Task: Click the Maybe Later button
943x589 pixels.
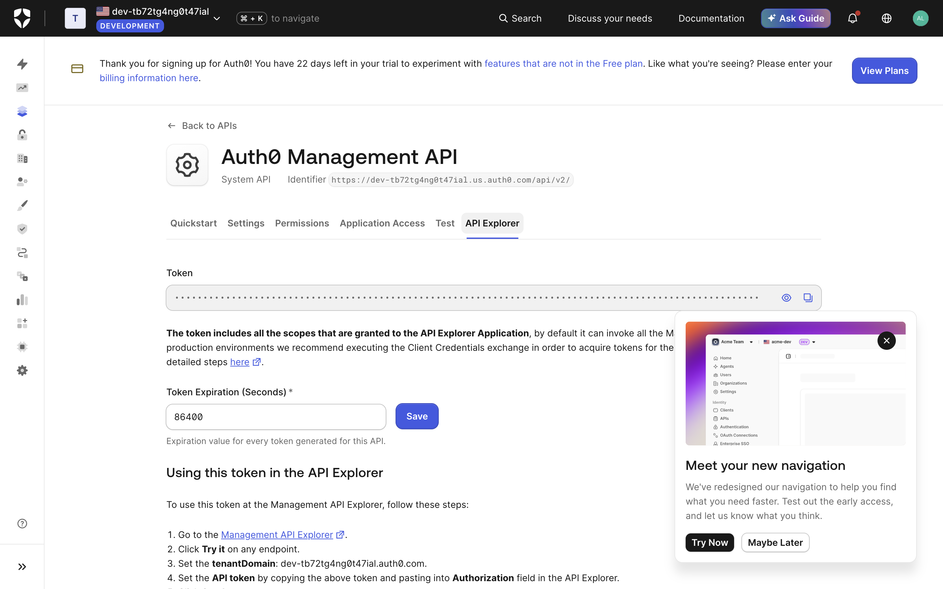Action: tap(775, 543)
